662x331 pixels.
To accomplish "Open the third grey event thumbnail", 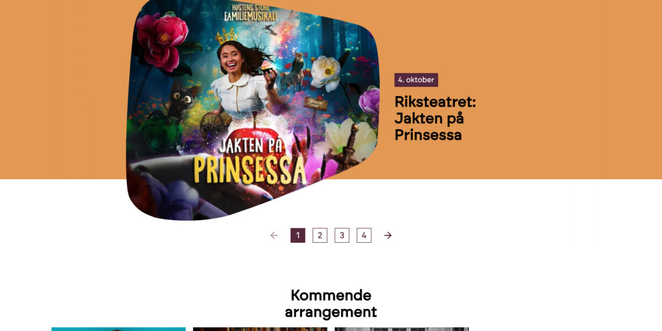I will tap(402, 329).
